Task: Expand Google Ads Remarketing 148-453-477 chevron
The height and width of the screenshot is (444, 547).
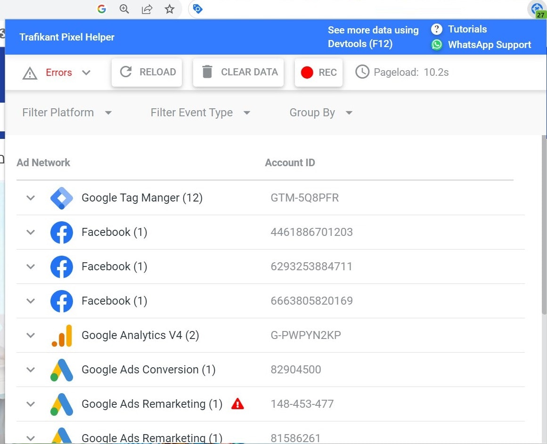Action: pyautogui.click(x=31, y=404)
